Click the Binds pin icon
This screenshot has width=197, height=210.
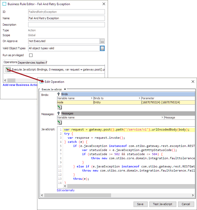click(x=59, y=94)
